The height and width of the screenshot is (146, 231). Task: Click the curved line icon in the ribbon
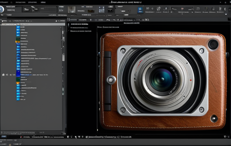[174, 9]
